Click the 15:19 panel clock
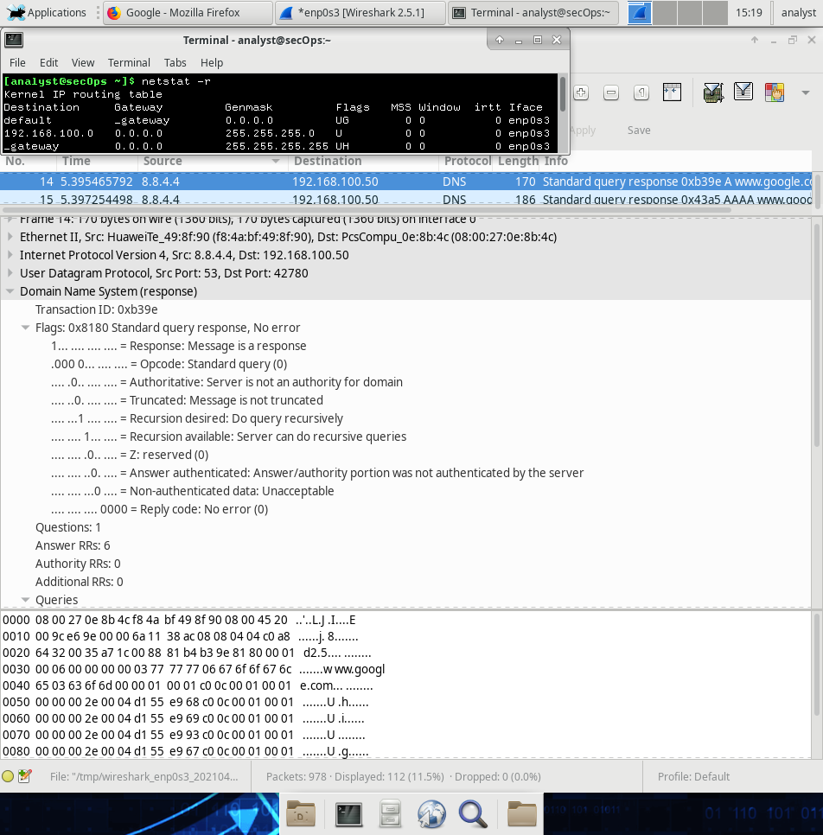 click(x=749, y=12)
